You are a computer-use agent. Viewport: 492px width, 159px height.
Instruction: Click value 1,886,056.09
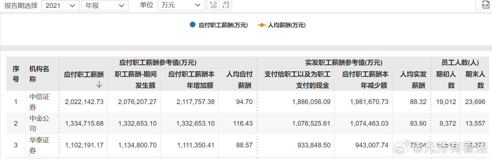click(x=311, y=102)
